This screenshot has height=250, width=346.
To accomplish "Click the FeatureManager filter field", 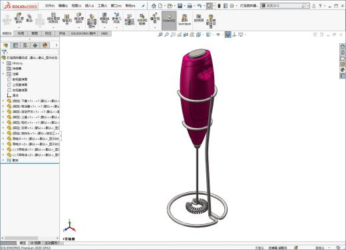I will tap(33, 52).
